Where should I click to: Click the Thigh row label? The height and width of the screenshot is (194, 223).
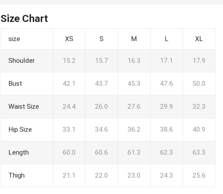[16, 175]
